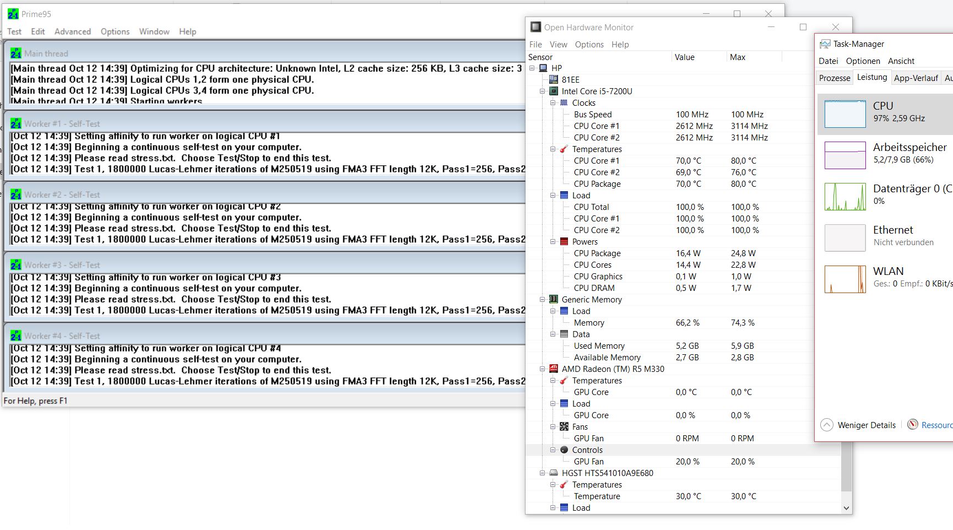
Task: Click the Weniger Details chevron icon
Action: 827,425
